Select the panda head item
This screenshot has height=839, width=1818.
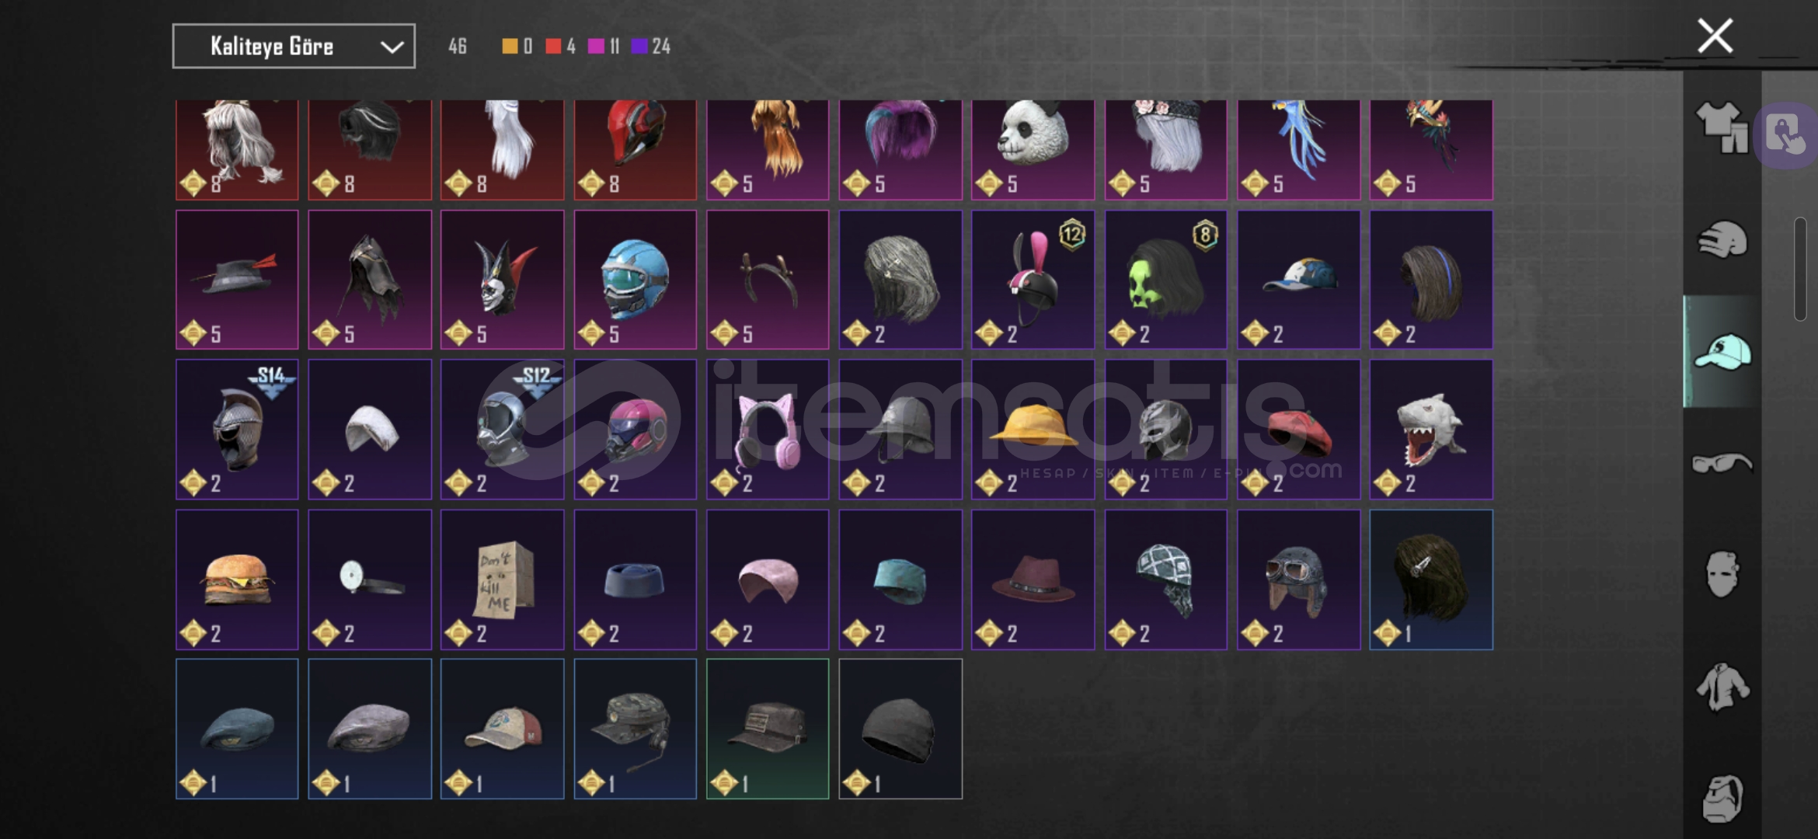click(1033, 149)
